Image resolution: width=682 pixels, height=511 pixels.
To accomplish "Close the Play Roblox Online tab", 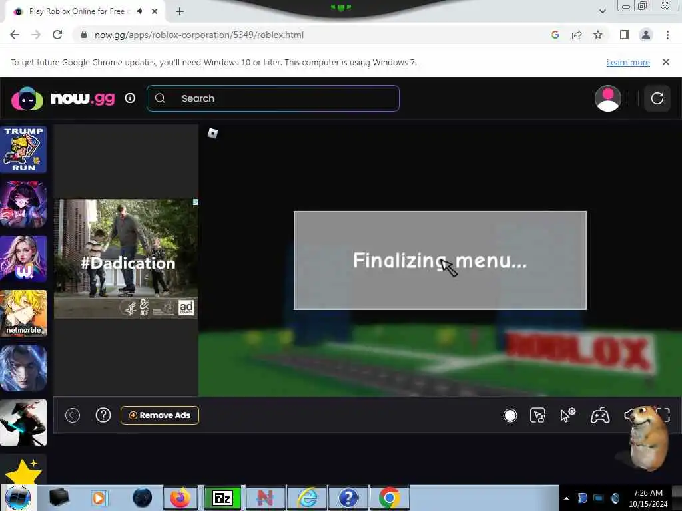I will pyautogui.click(x=155, y=11).
